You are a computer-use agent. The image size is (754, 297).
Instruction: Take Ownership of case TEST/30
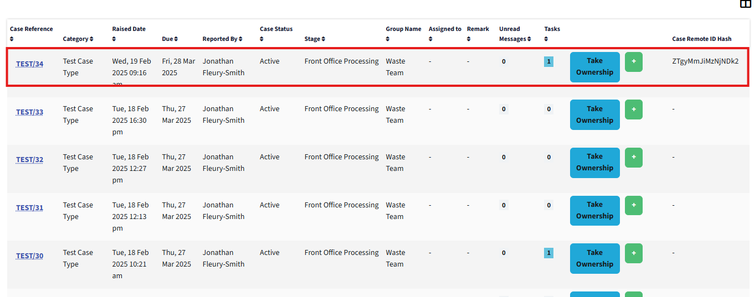595,258
